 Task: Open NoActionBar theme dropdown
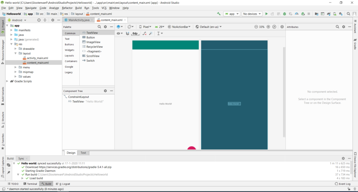(x=179, y=27)
